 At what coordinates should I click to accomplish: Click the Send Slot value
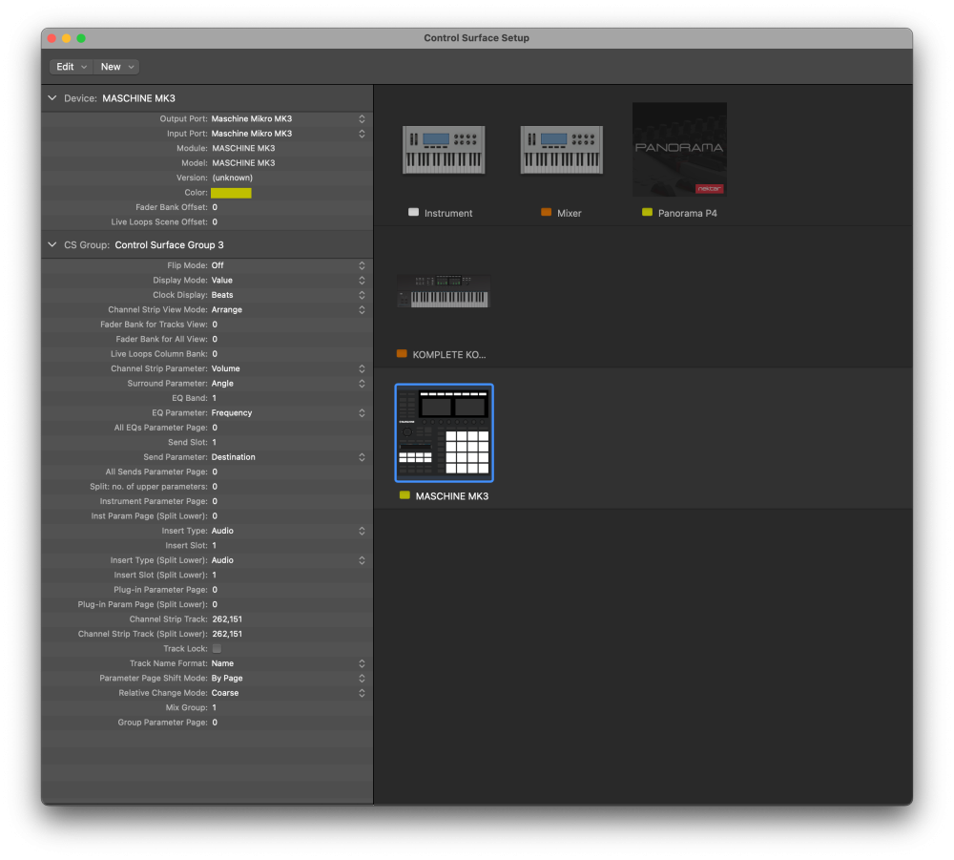(x=214, y=443)
